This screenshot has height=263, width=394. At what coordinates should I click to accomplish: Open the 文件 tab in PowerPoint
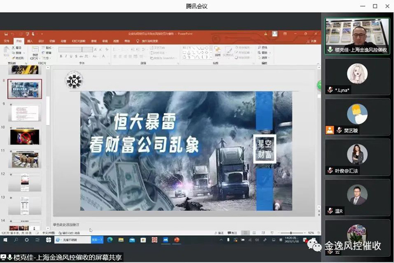(6, 41)
